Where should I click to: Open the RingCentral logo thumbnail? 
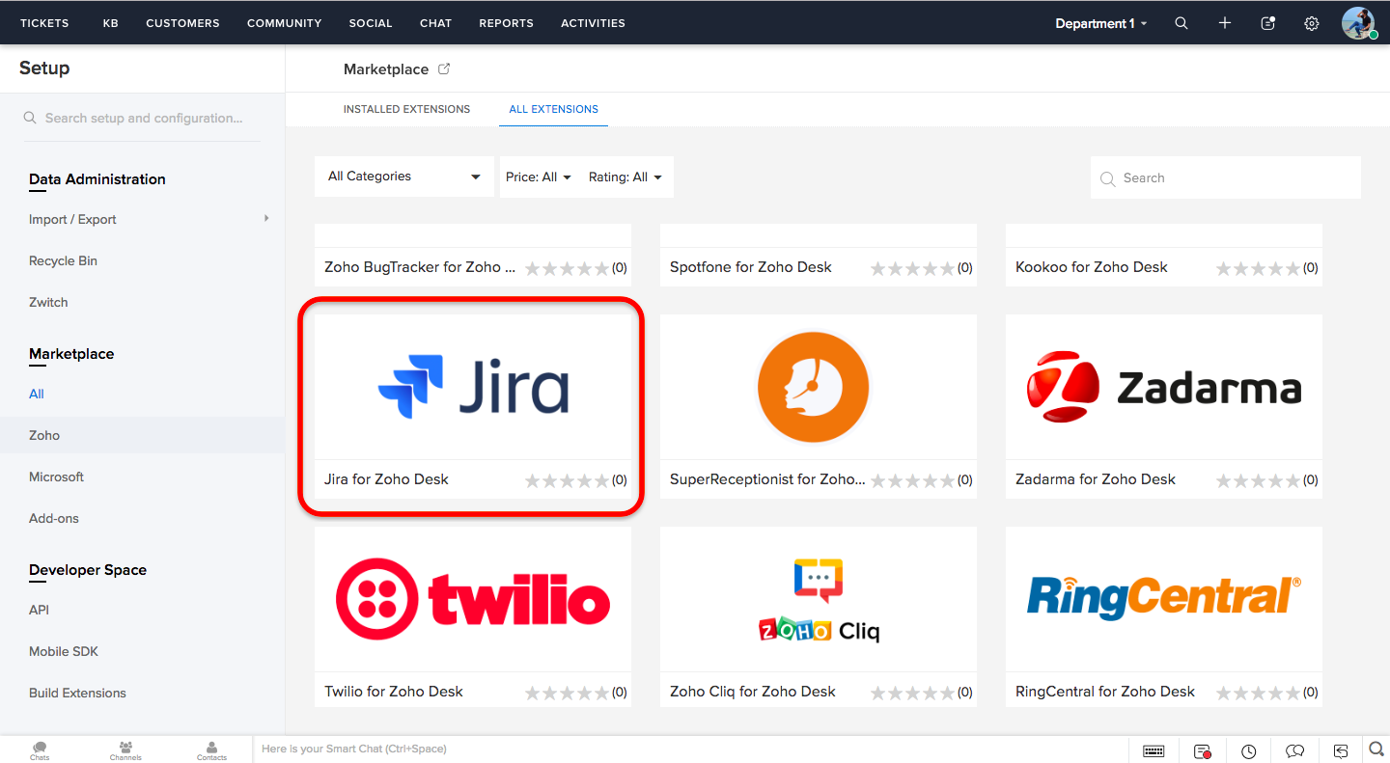point(1164,599)
